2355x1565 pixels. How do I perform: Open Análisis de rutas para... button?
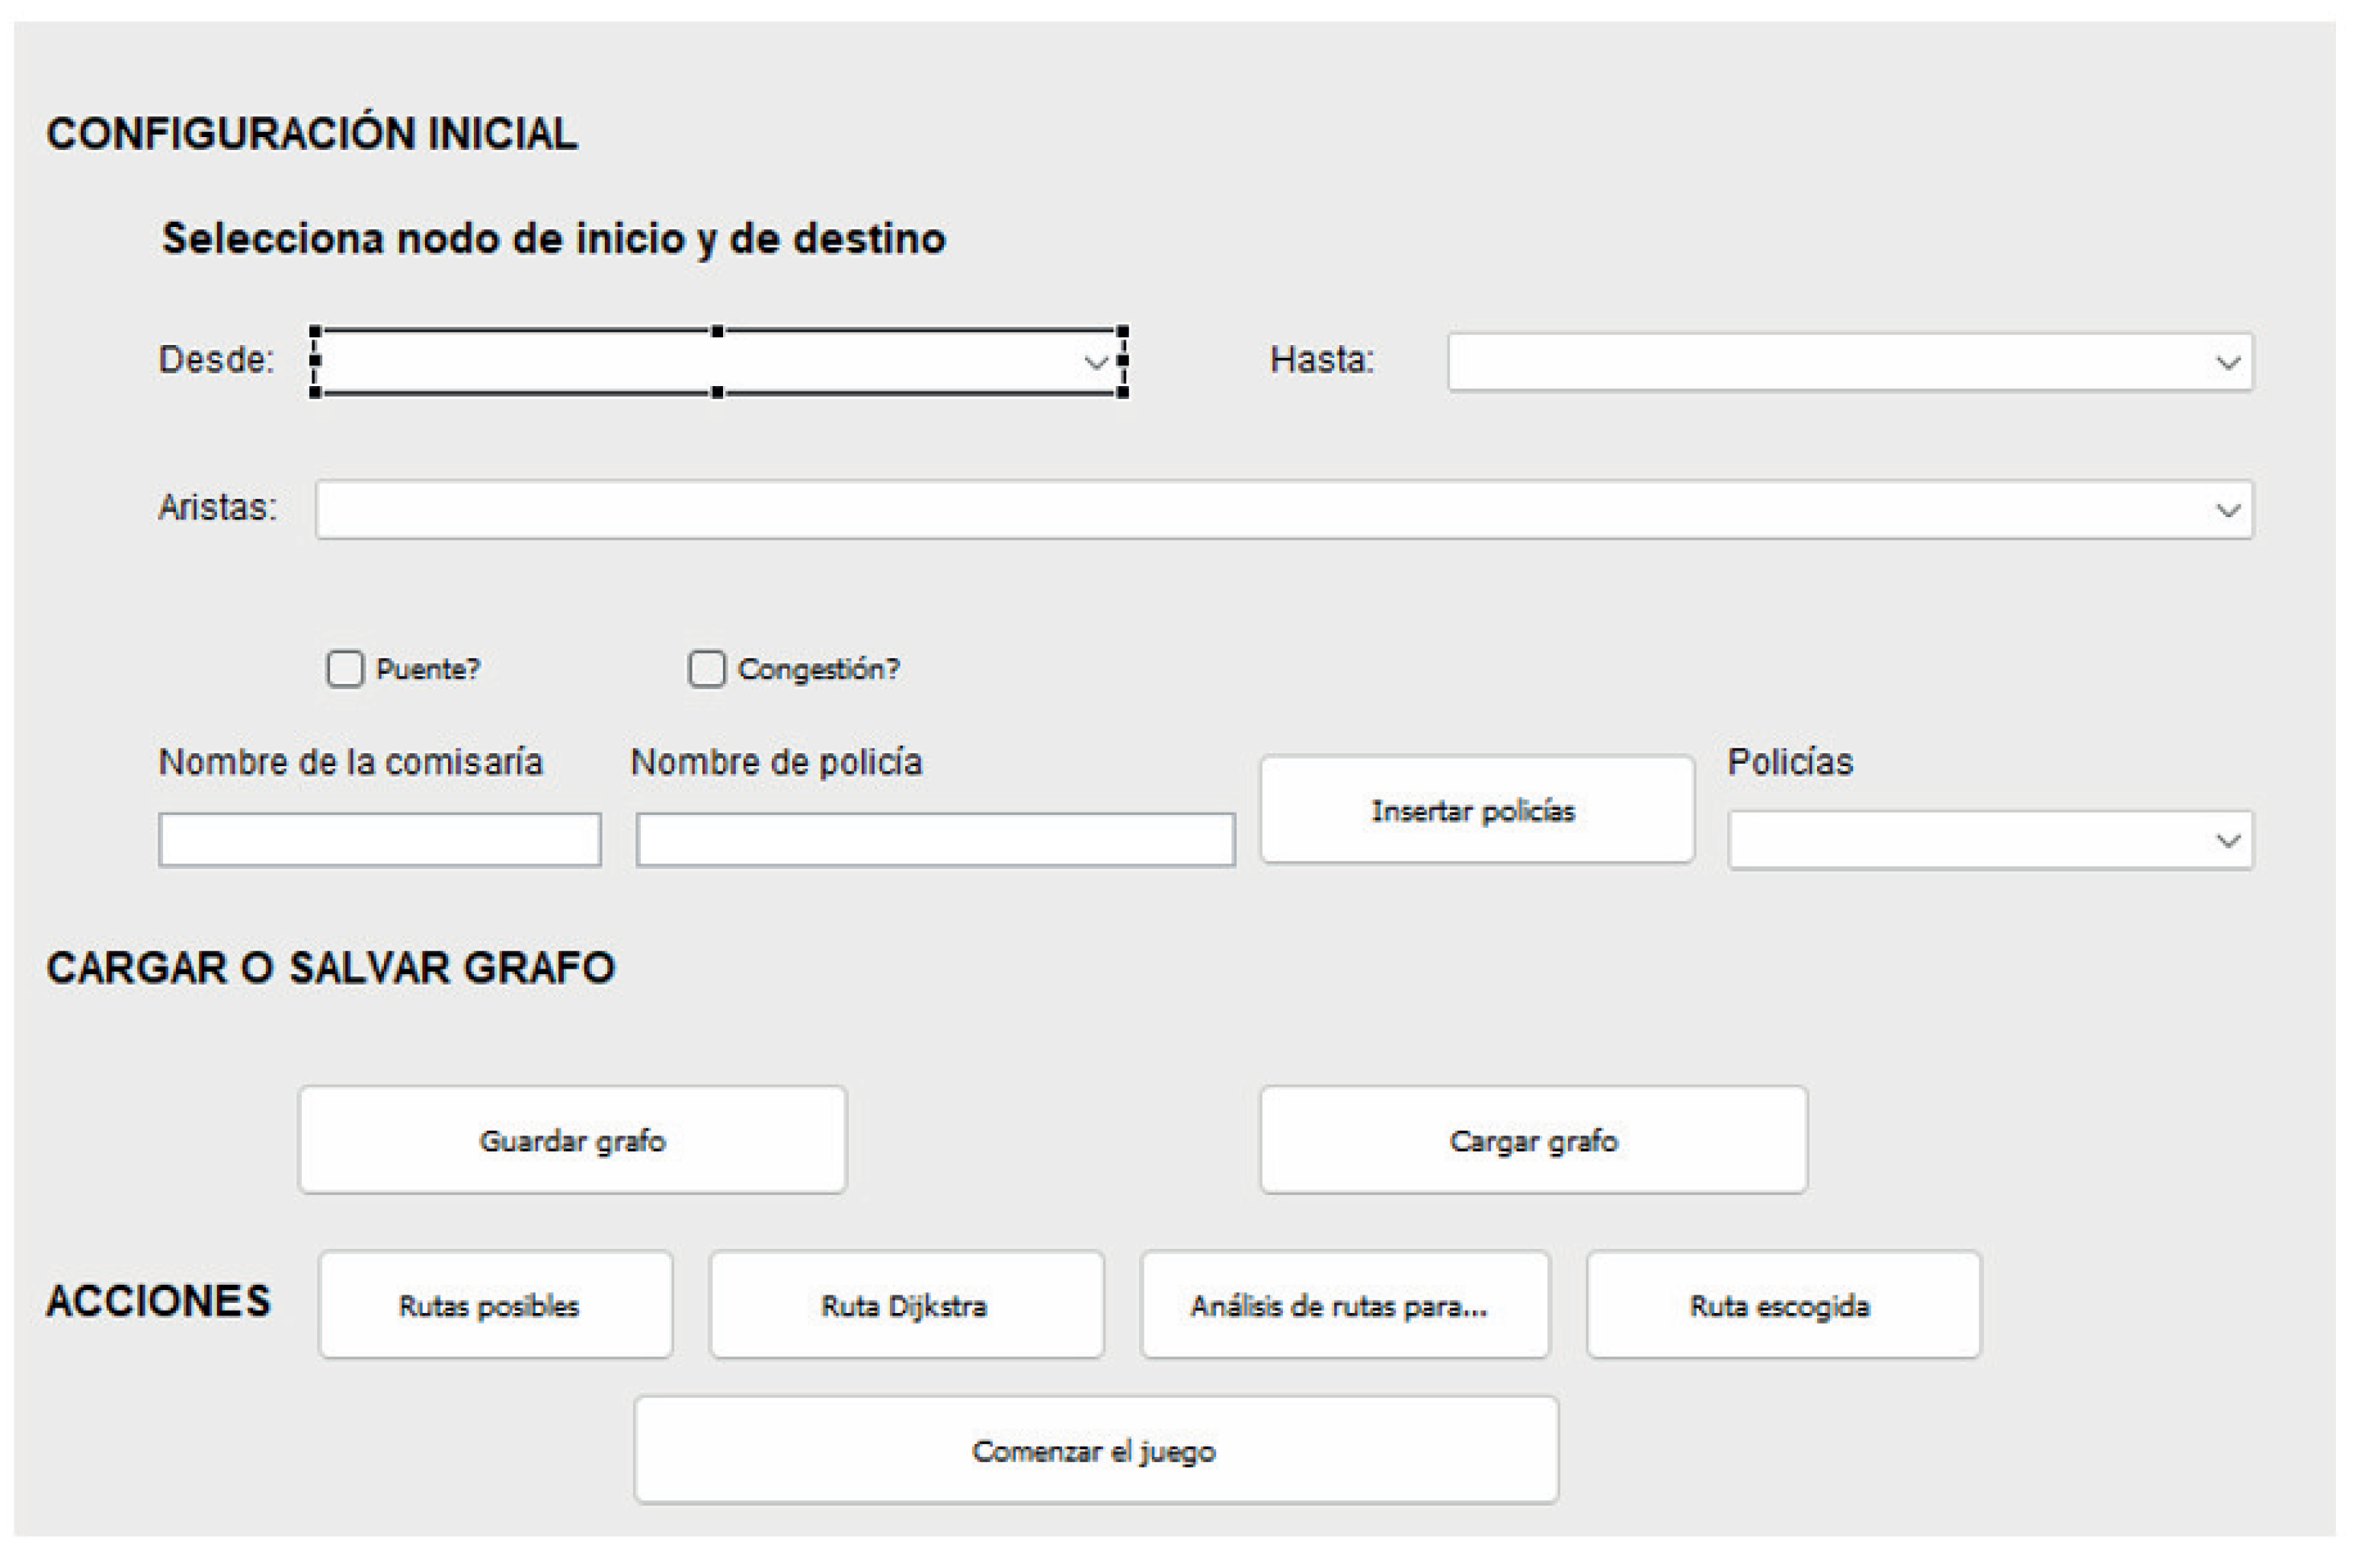tap(1345, 1305)
